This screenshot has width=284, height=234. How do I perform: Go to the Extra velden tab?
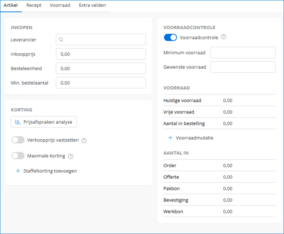(92, 6)
